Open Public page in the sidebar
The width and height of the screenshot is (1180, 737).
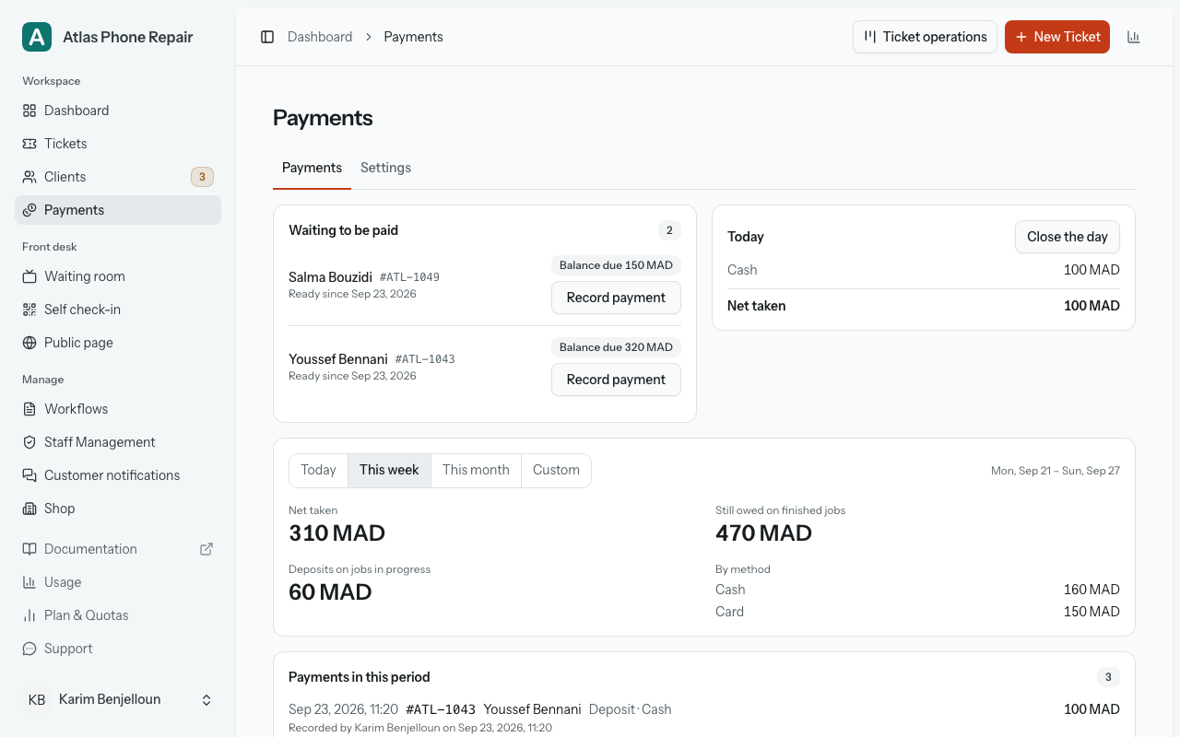pyautogui.click(x=118, y=343)
